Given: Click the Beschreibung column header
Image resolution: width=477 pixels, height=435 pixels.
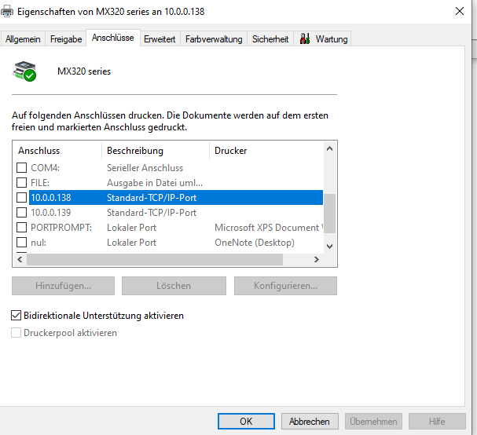Looking at the screenshot, I should click(x=156, y=151).
